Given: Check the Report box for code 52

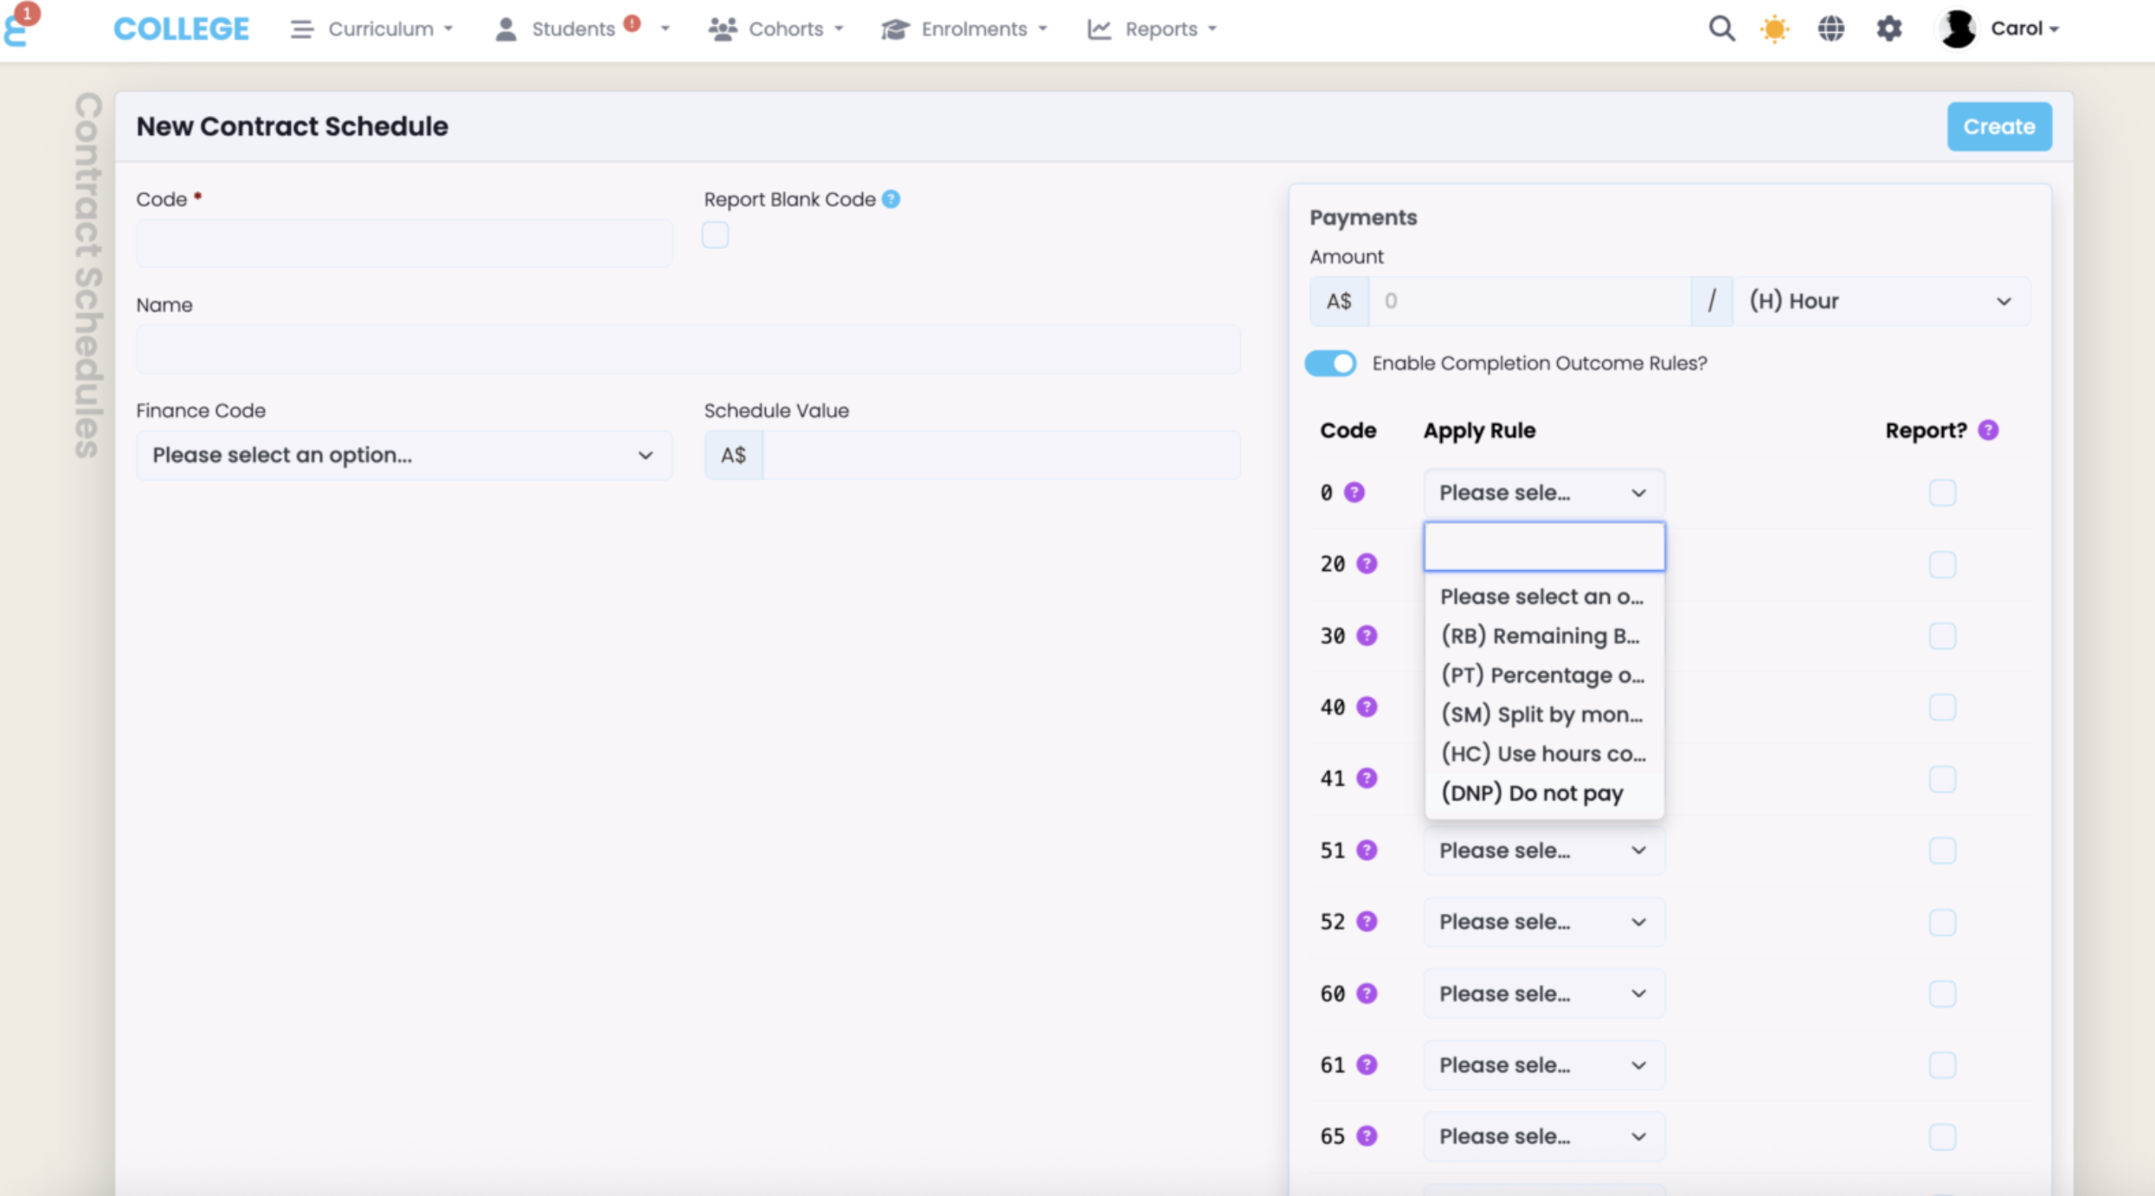Looking at the screenshot, I should [1942, 922].
